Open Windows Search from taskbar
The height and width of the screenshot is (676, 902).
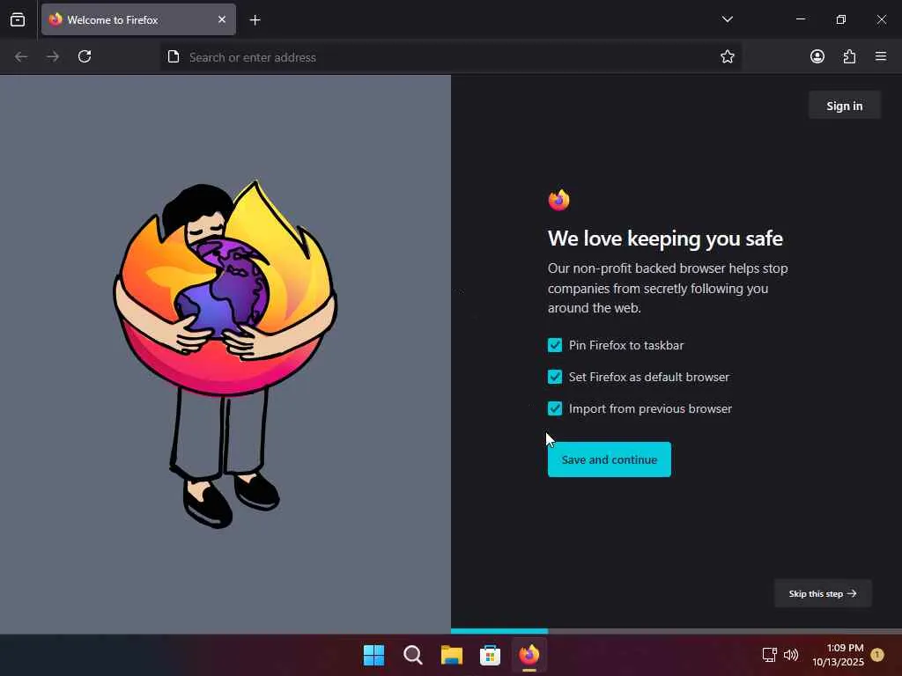coord(412,655)
